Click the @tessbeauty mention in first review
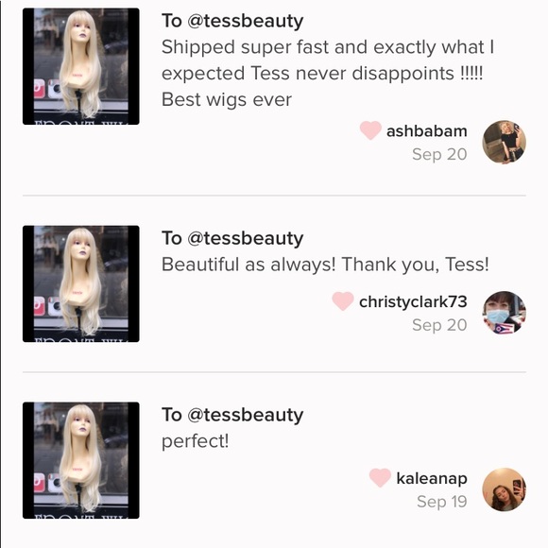The image size is (548, 548). click(246, 21)
